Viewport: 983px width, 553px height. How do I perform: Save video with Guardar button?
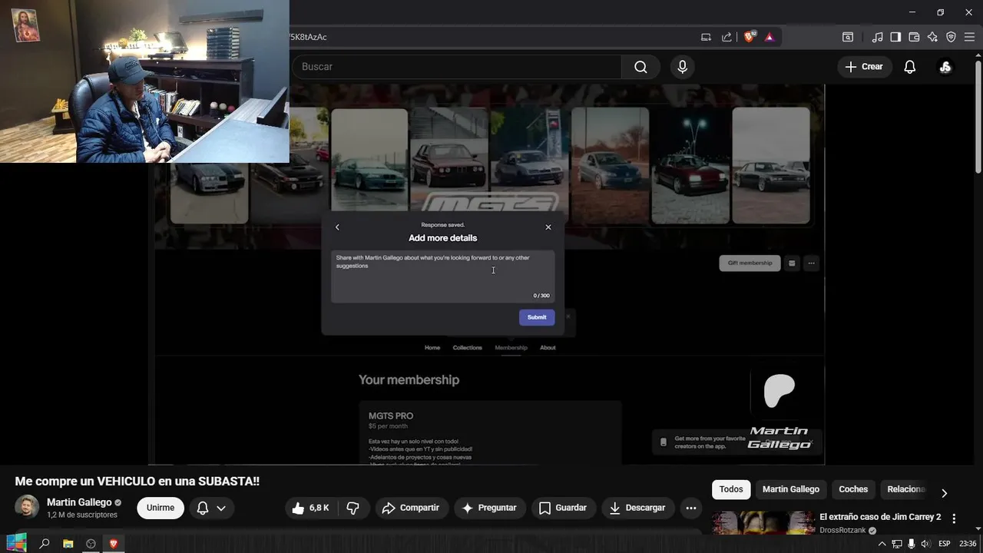click(563, 508)
